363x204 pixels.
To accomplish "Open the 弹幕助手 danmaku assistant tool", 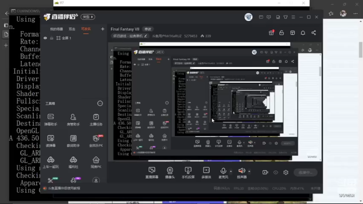I will click(50, 120).
